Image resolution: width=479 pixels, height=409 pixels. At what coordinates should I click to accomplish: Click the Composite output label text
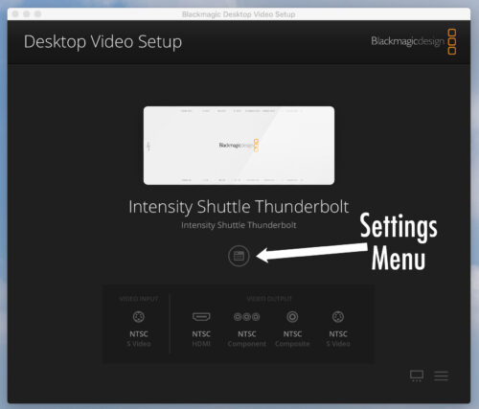tap(292, 344)
